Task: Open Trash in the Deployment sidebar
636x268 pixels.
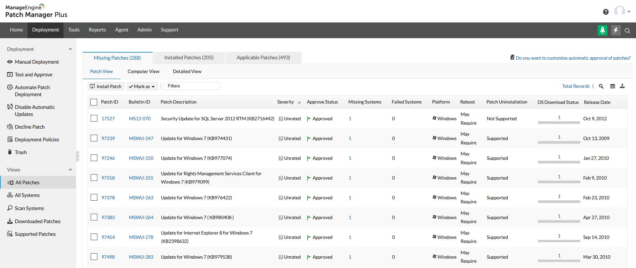Action: (x=20, y=152)
